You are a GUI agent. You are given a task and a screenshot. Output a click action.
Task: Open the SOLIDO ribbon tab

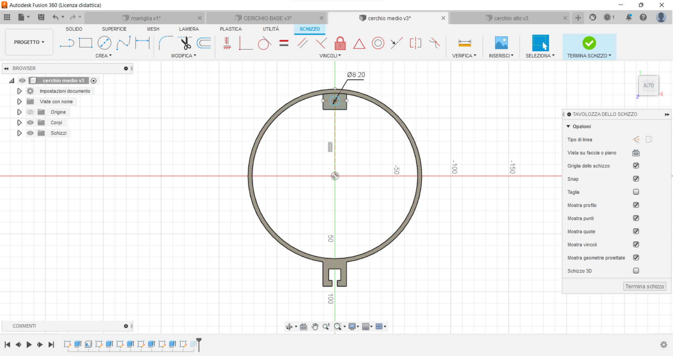point(74,29)
